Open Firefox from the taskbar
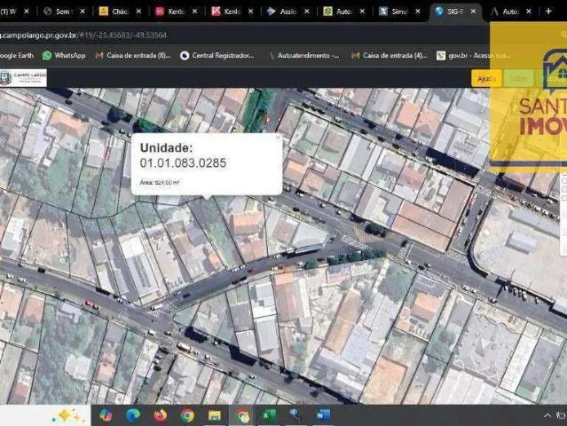Viewport: 567px width, 426px height. coord(160,415)
